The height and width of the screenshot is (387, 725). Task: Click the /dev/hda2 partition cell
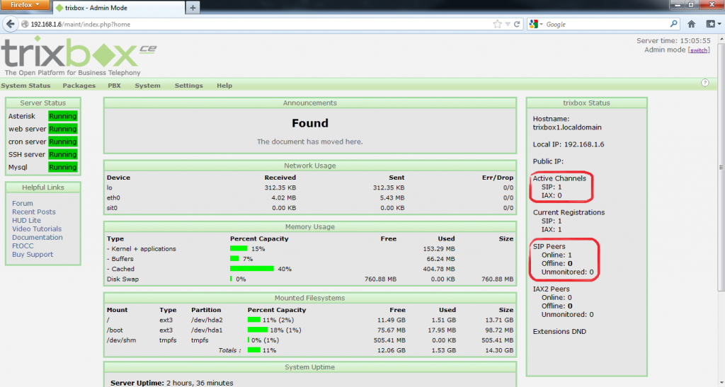(207, 320)
